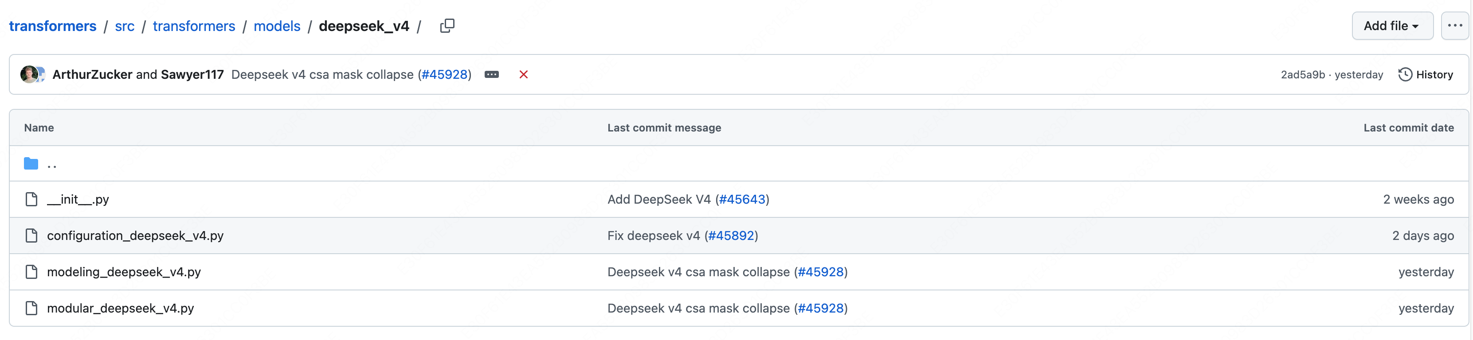Open latest commit message Deepseek v4 csa mask collapse

coord(322,75)
